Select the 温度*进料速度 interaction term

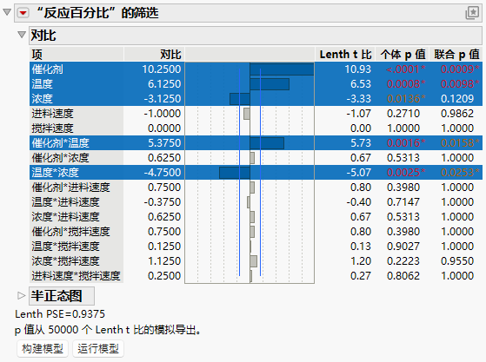tap(65, 202)
